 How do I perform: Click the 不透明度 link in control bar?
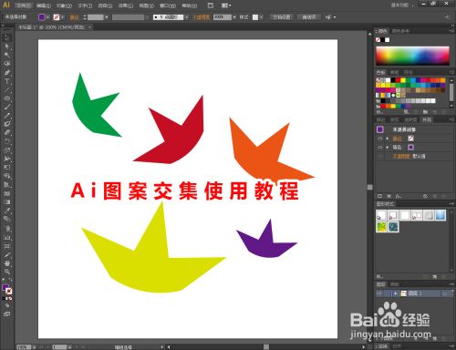pos(202,17)
